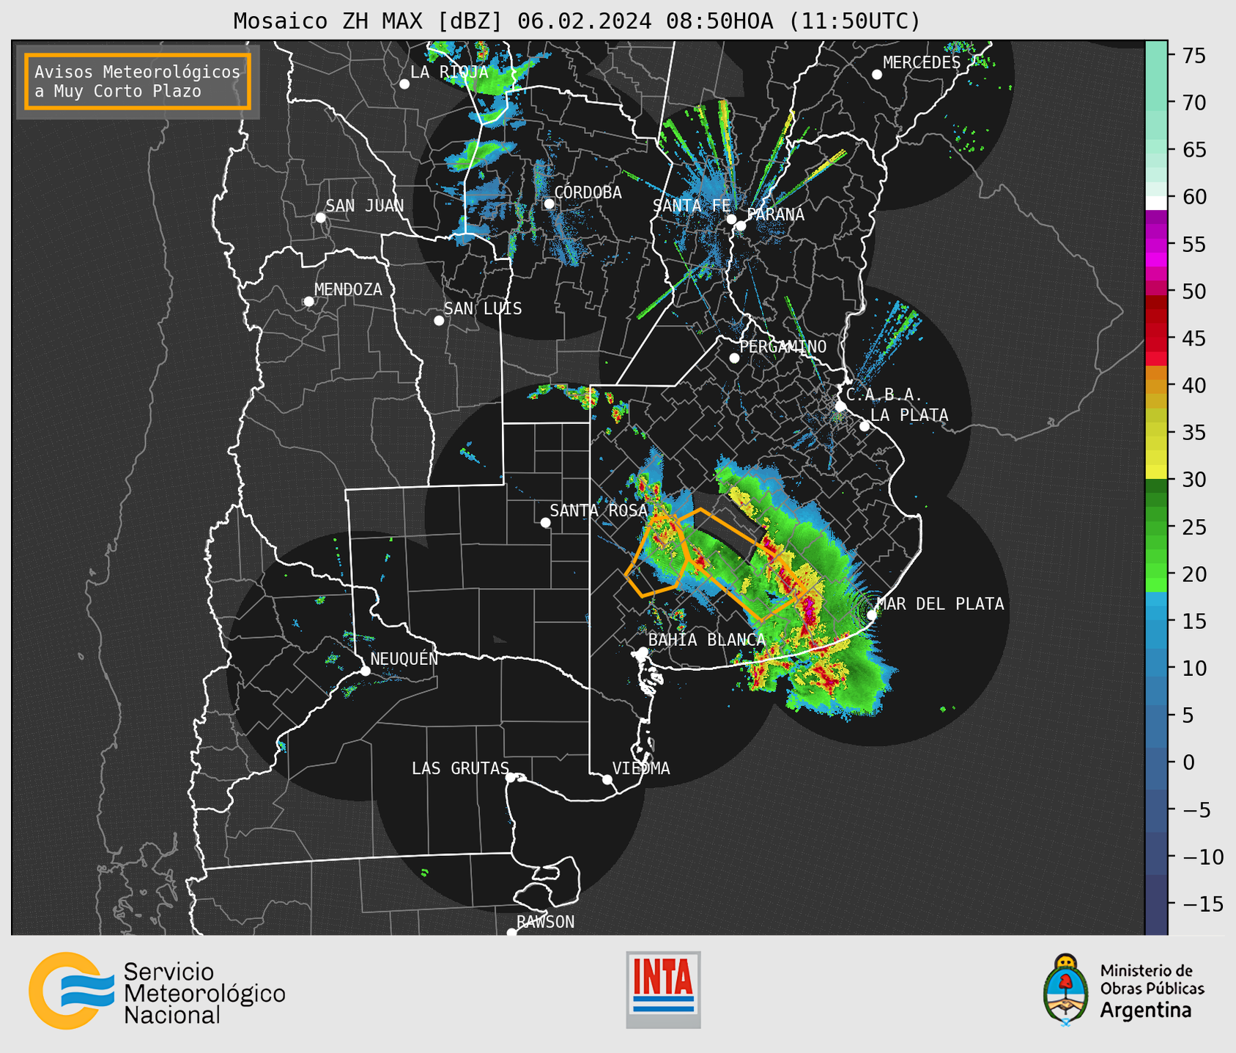The image size is (1236, 1053).
Task: Click the PARANA city label
Action: (x=775, y=215)
